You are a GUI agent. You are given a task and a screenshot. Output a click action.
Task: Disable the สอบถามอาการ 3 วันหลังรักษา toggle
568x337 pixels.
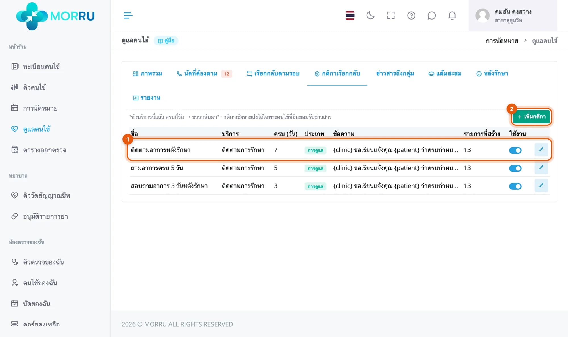tap(515, 186)
